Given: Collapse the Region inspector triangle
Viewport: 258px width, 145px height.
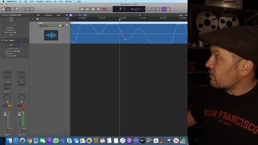Looking at the screenshot, I should coord(2,15).
